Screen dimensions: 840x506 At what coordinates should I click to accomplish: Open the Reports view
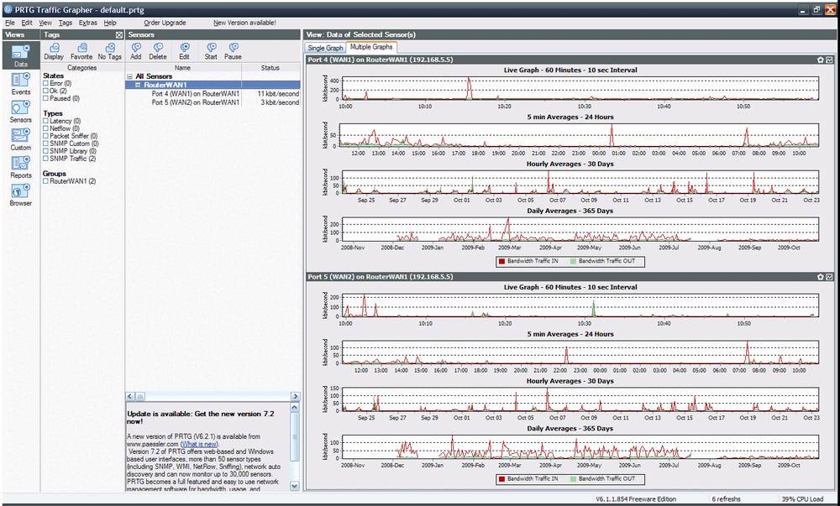pos(20,167)
